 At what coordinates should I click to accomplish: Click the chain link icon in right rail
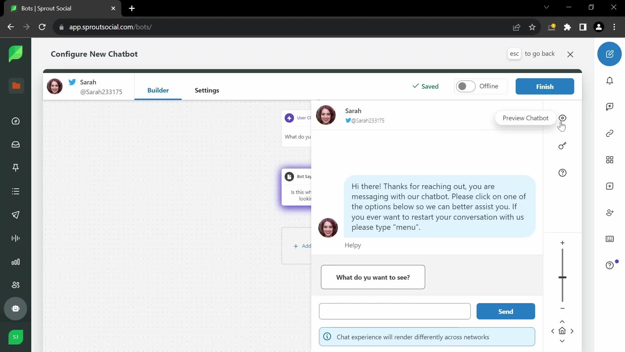pos(610,133)
